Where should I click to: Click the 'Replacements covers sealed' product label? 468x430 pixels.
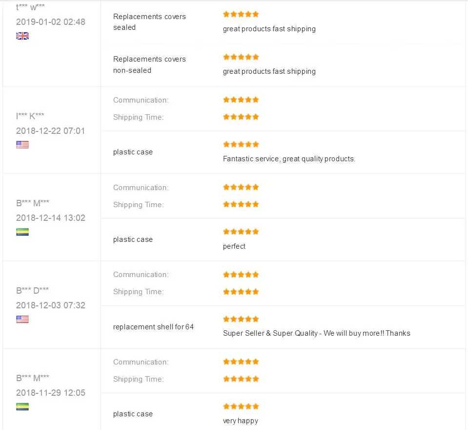(x=149, y=22)
